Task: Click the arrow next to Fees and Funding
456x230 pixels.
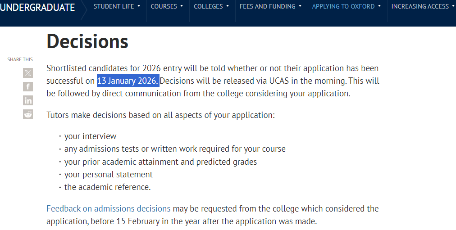Action: pyautogui.click(x=300, y=6)
